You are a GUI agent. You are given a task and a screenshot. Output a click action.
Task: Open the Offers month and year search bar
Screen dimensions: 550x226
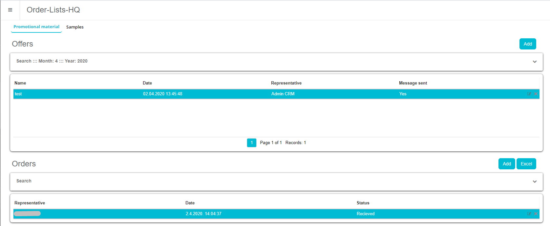[x=52, y=61]
